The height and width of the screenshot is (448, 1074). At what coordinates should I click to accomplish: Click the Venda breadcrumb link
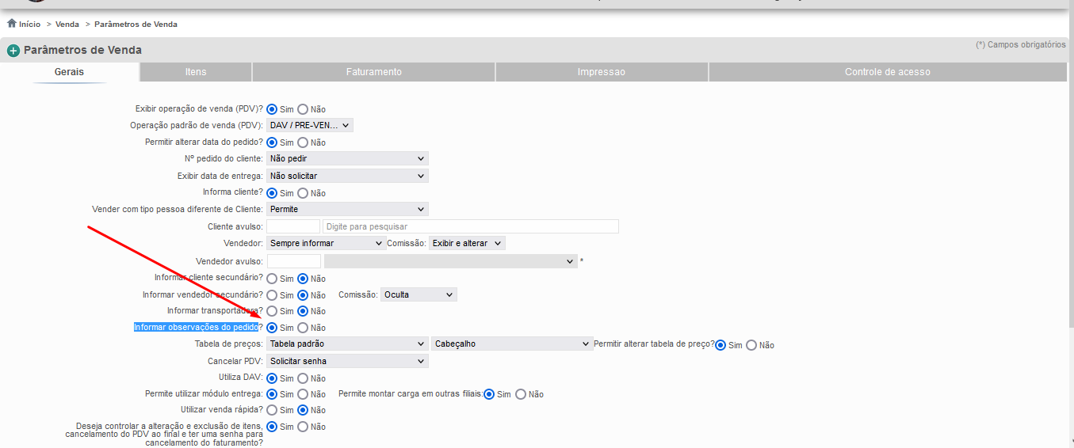tap(67, 25)
